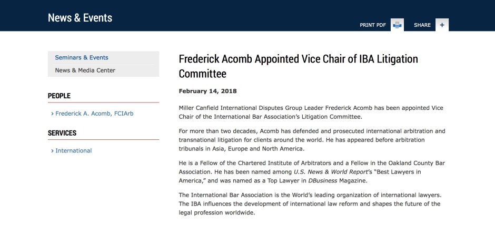The width and height of the screenshot is (495, 245).
Task: Click the PEOPLE section heading
Action: (59, 96)
